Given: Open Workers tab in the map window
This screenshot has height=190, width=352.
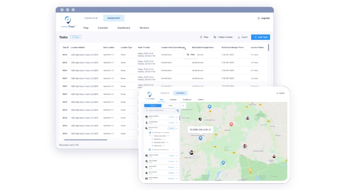Looking at the screenshot, I should tap(201, 99).
